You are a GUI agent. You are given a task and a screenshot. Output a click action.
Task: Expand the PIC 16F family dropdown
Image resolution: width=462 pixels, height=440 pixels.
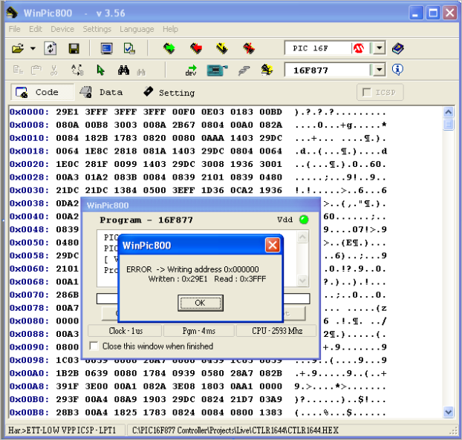coord(379,49)
